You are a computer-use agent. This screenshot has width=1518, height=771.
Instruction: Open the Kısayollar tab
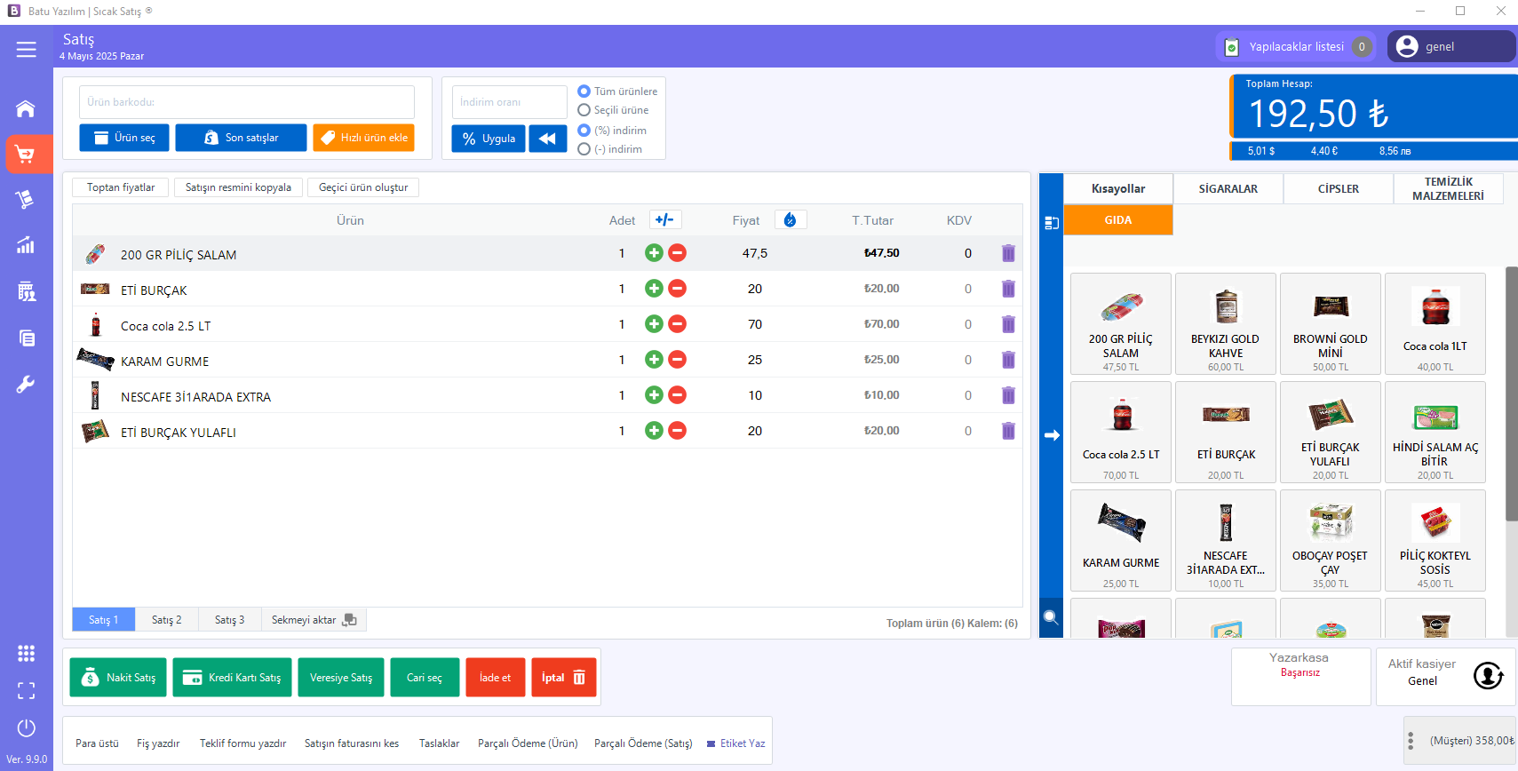(x=1118, y=189)
